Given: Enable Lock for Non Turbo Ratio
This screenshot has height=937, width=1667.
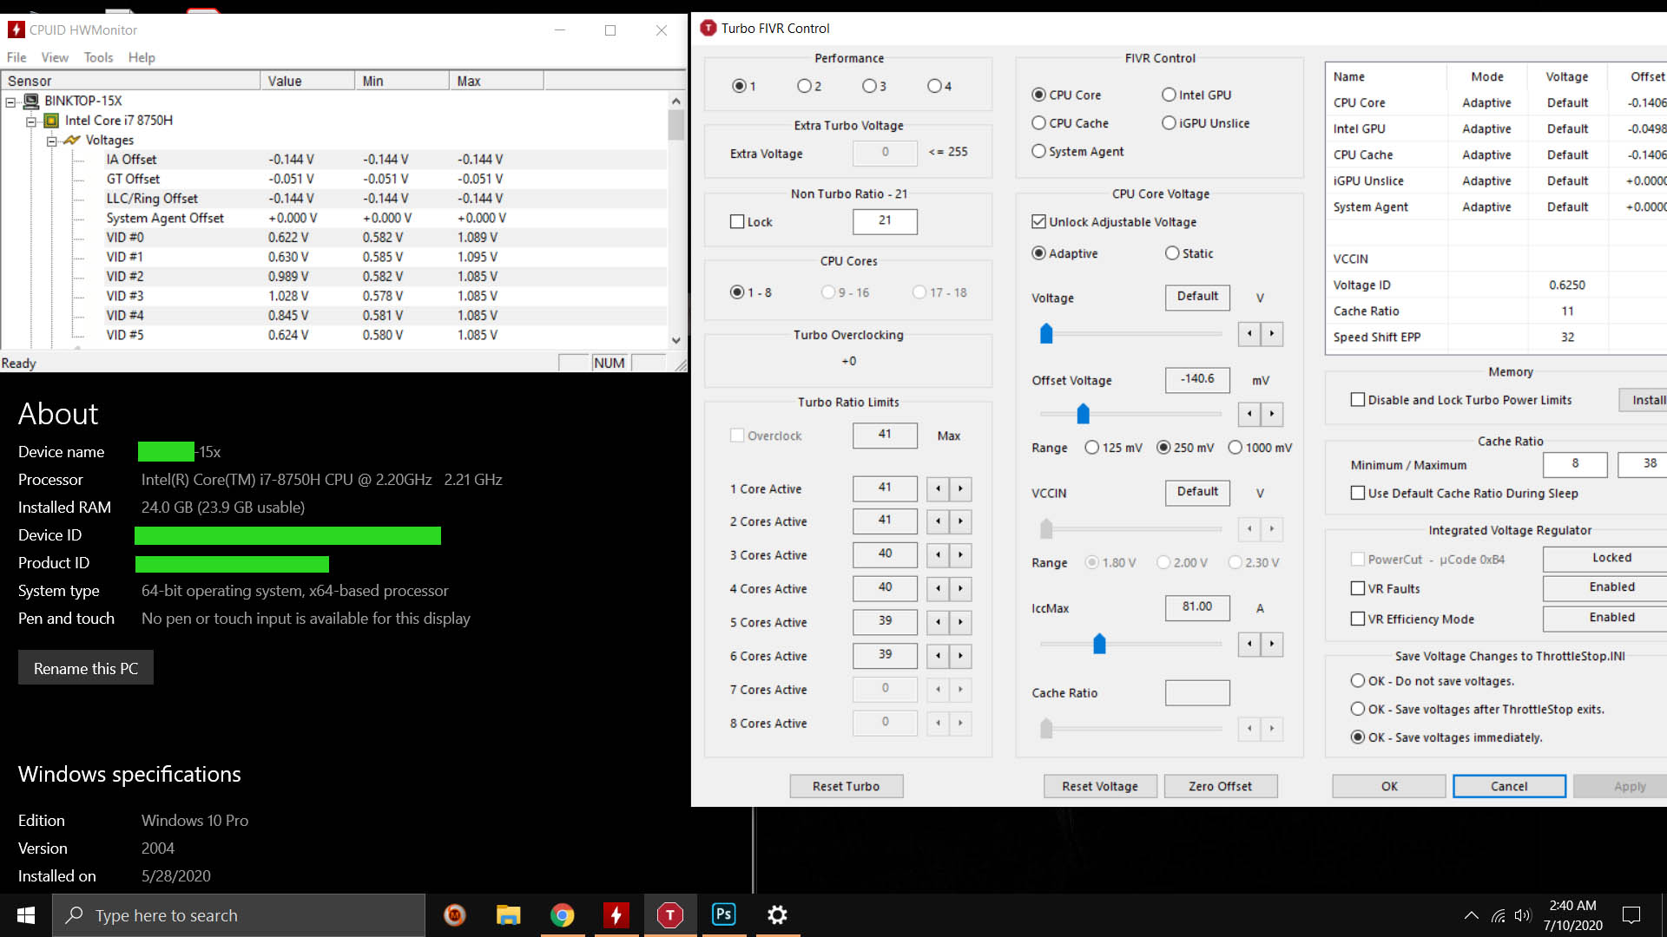Looking at the screenshot, I should [737, 221].
